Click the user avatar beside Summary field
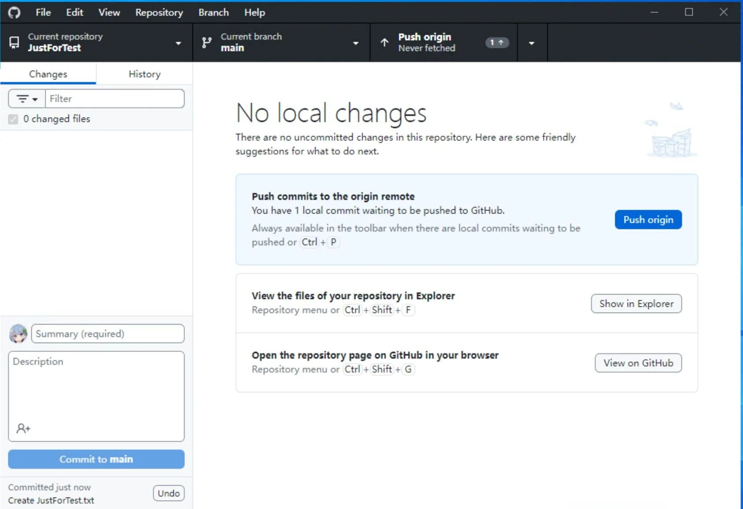The image size is (743, 509). tap(18, 334)
